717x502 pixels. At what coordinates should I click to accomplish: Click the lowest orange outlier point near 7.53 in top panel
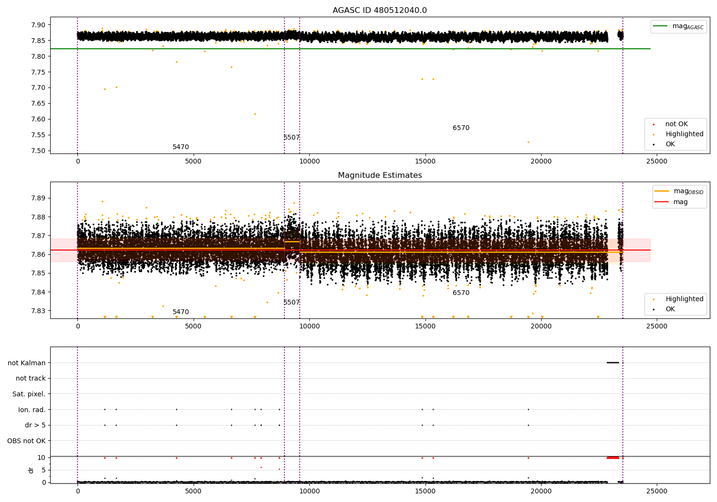coord(528,142)
